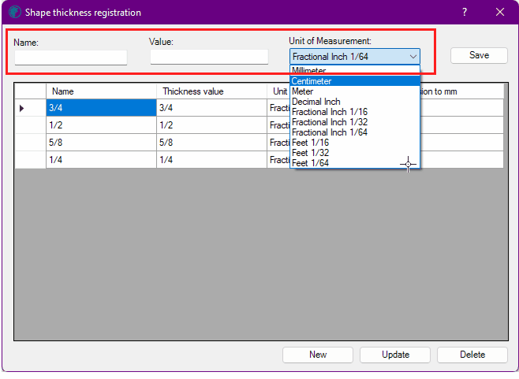Click the Name column header
The width and height of the screenshot is (519, 379).
click(101, 91)
